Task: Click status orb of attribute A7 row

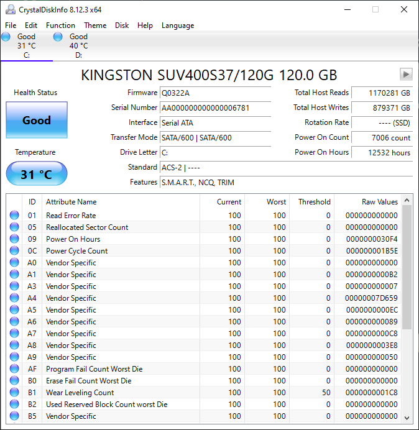Action: 14,333
